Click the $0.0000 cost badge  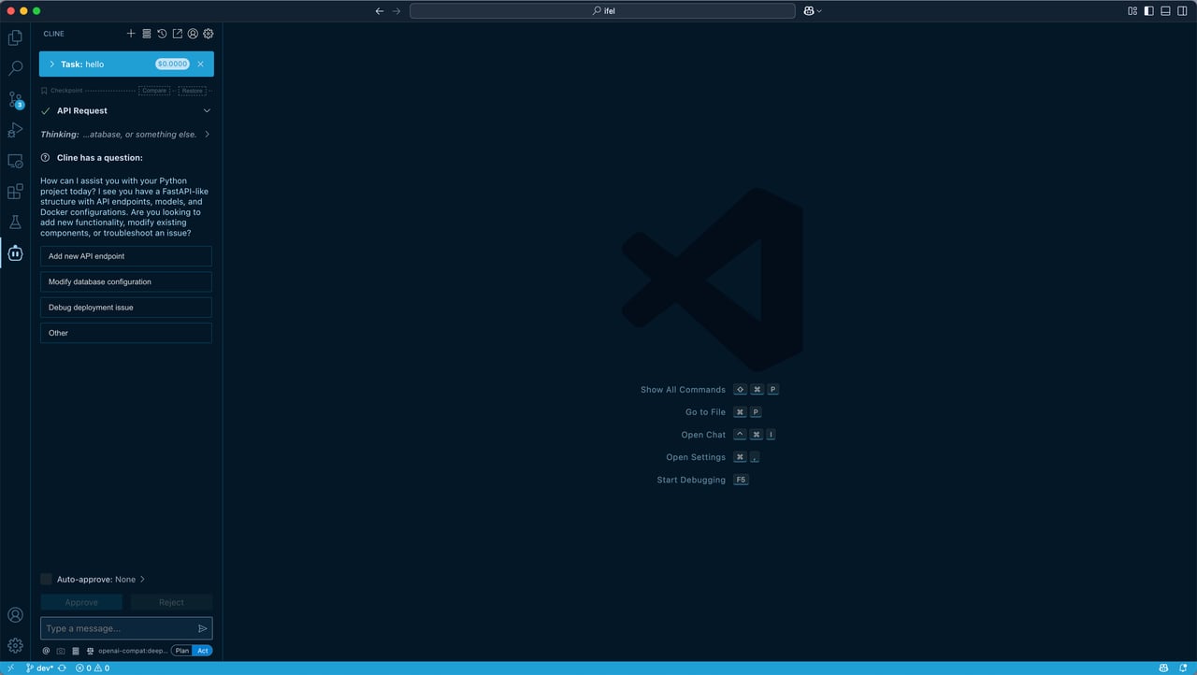[x=173, y=64]
